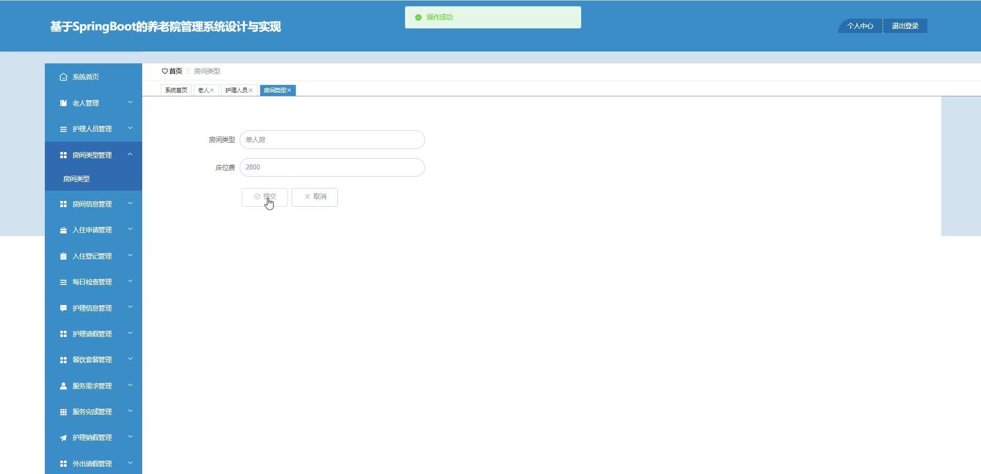Open the 系统首页 sidebar menu item

pyautogui.click(x=93, y=77)
